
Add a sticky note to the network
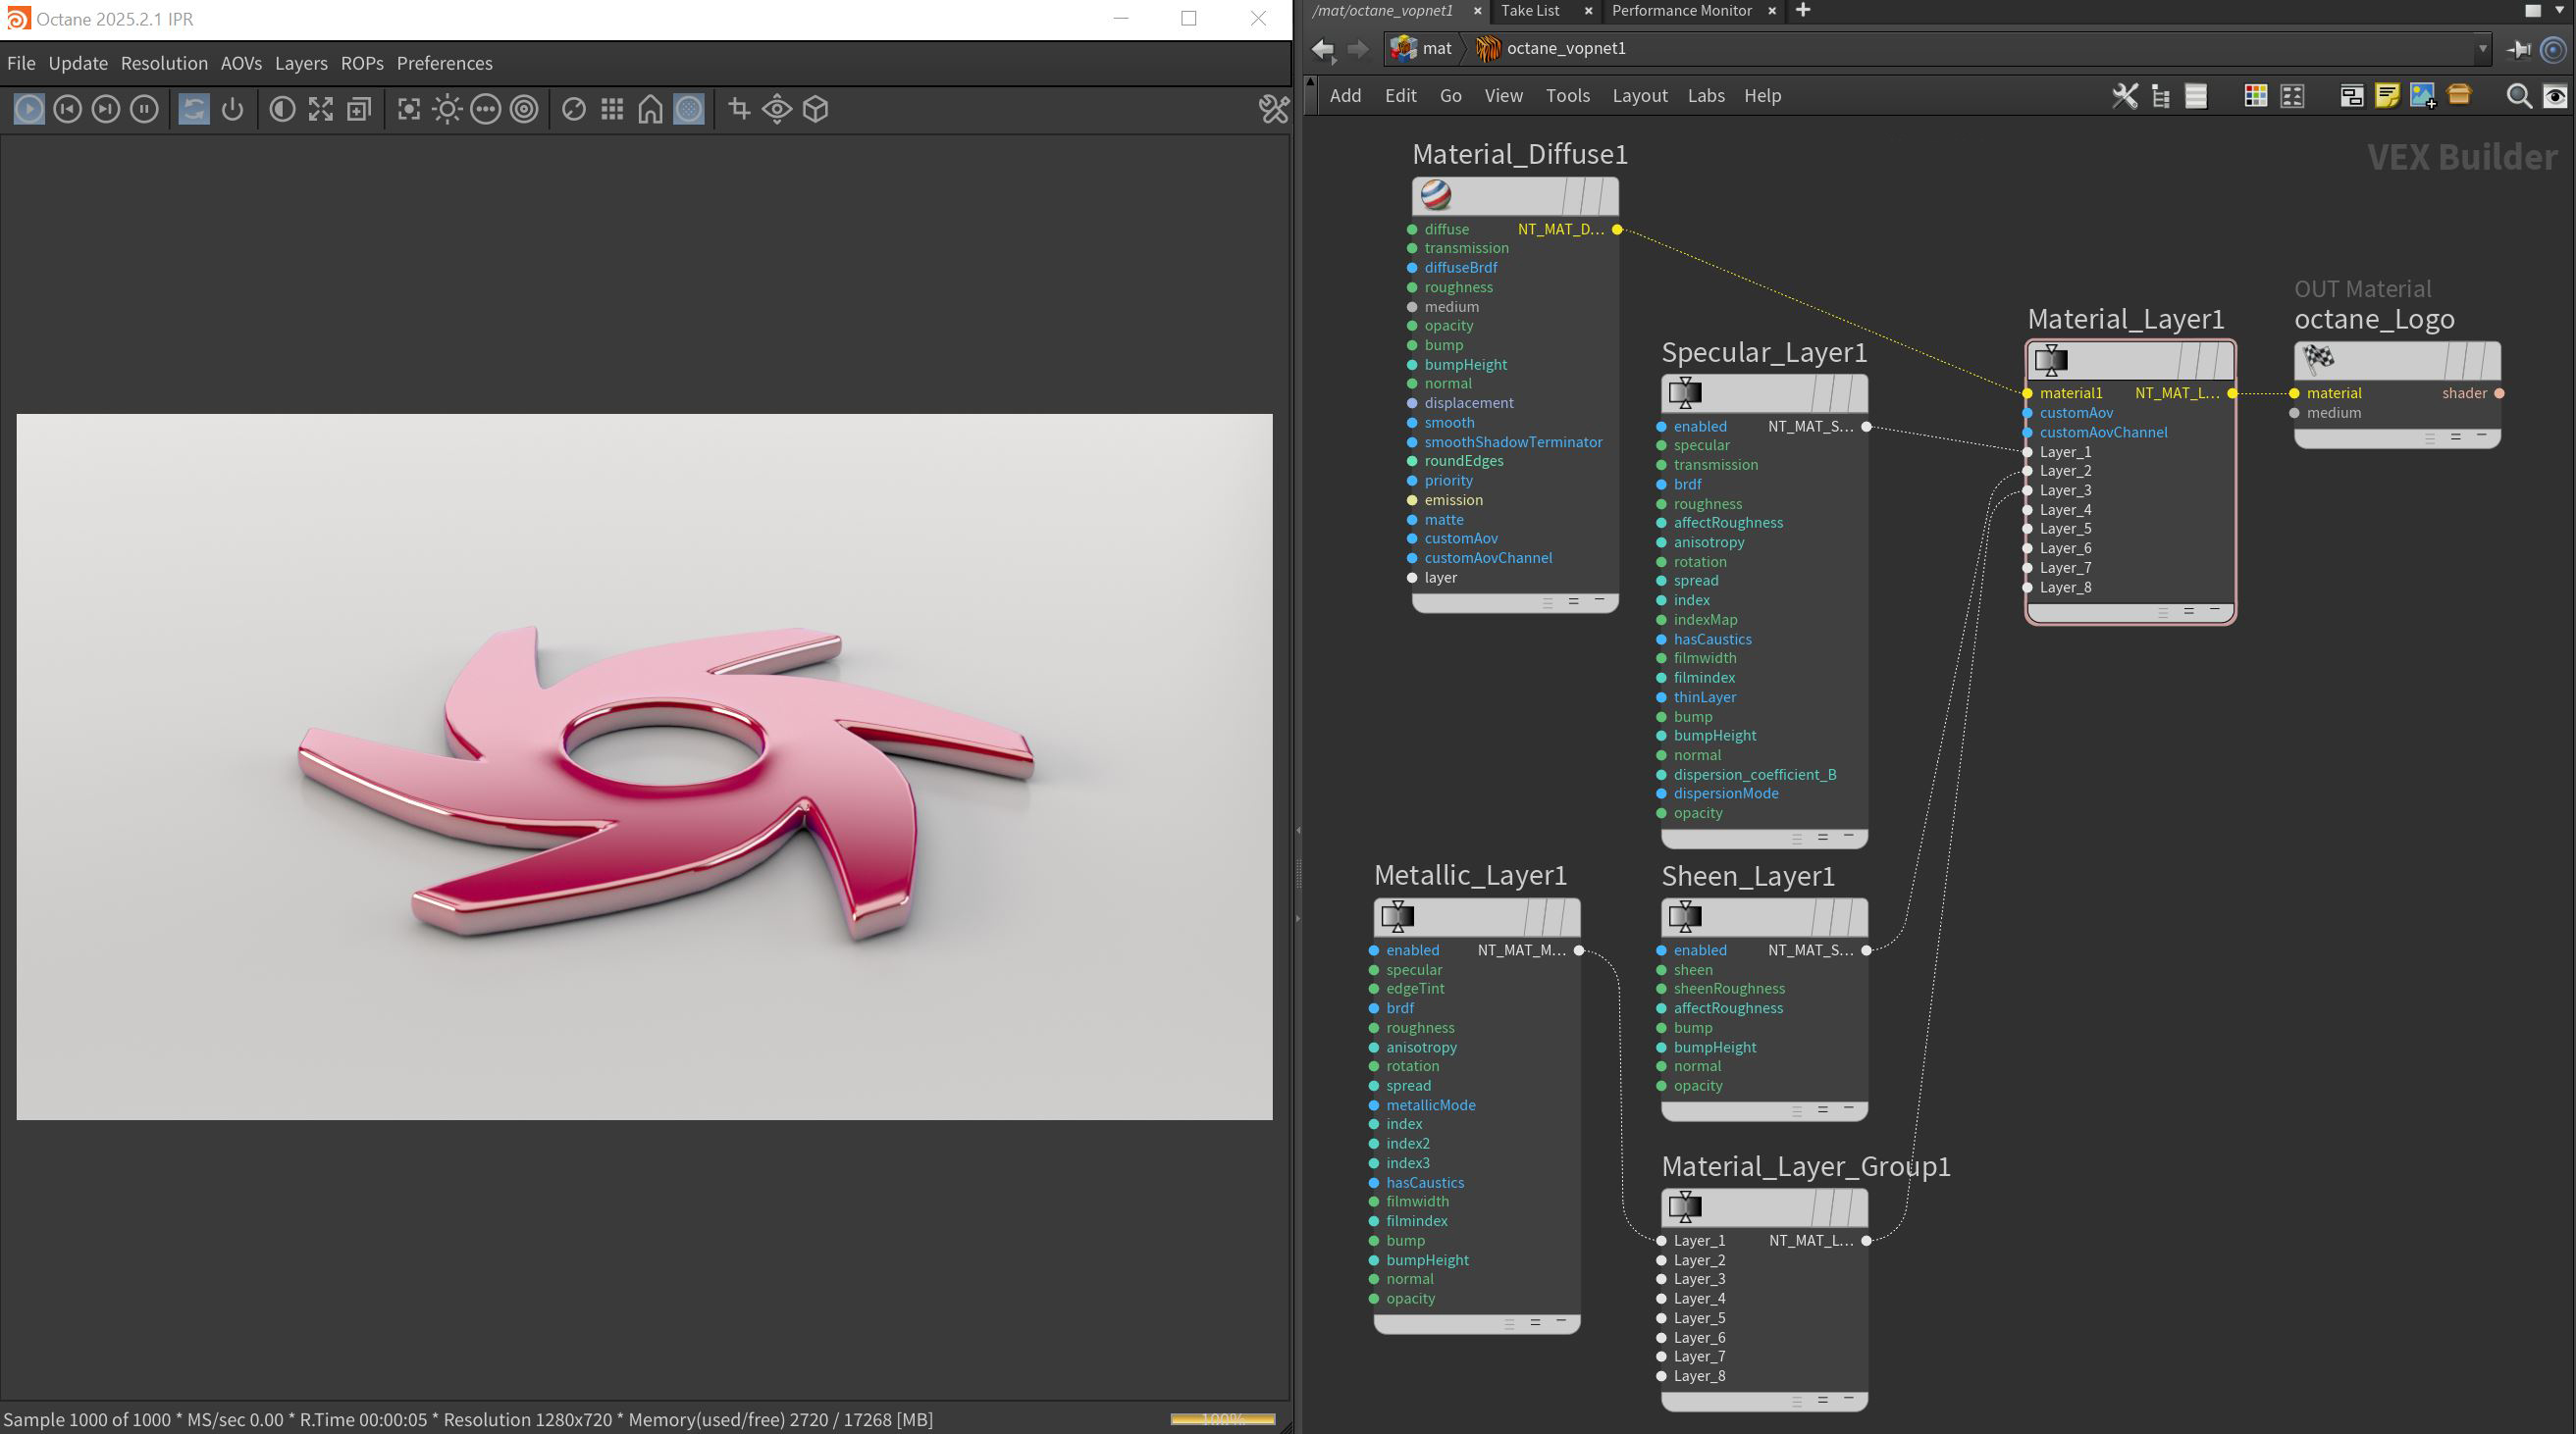2387,96
